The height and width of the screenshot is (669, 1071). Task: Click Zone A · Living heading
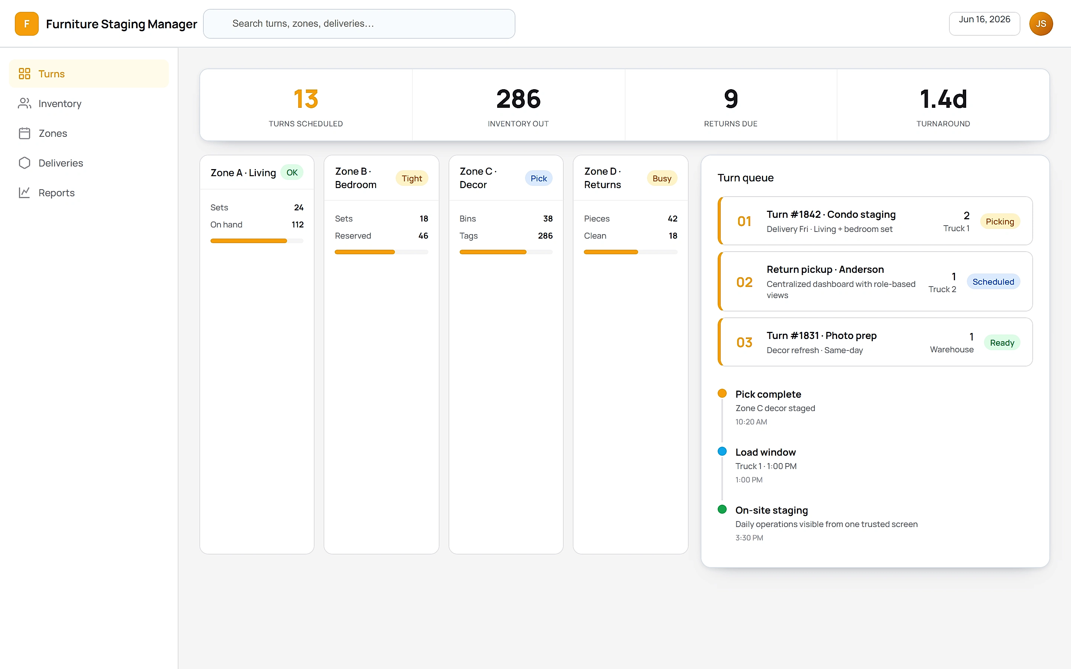[243, 172]
